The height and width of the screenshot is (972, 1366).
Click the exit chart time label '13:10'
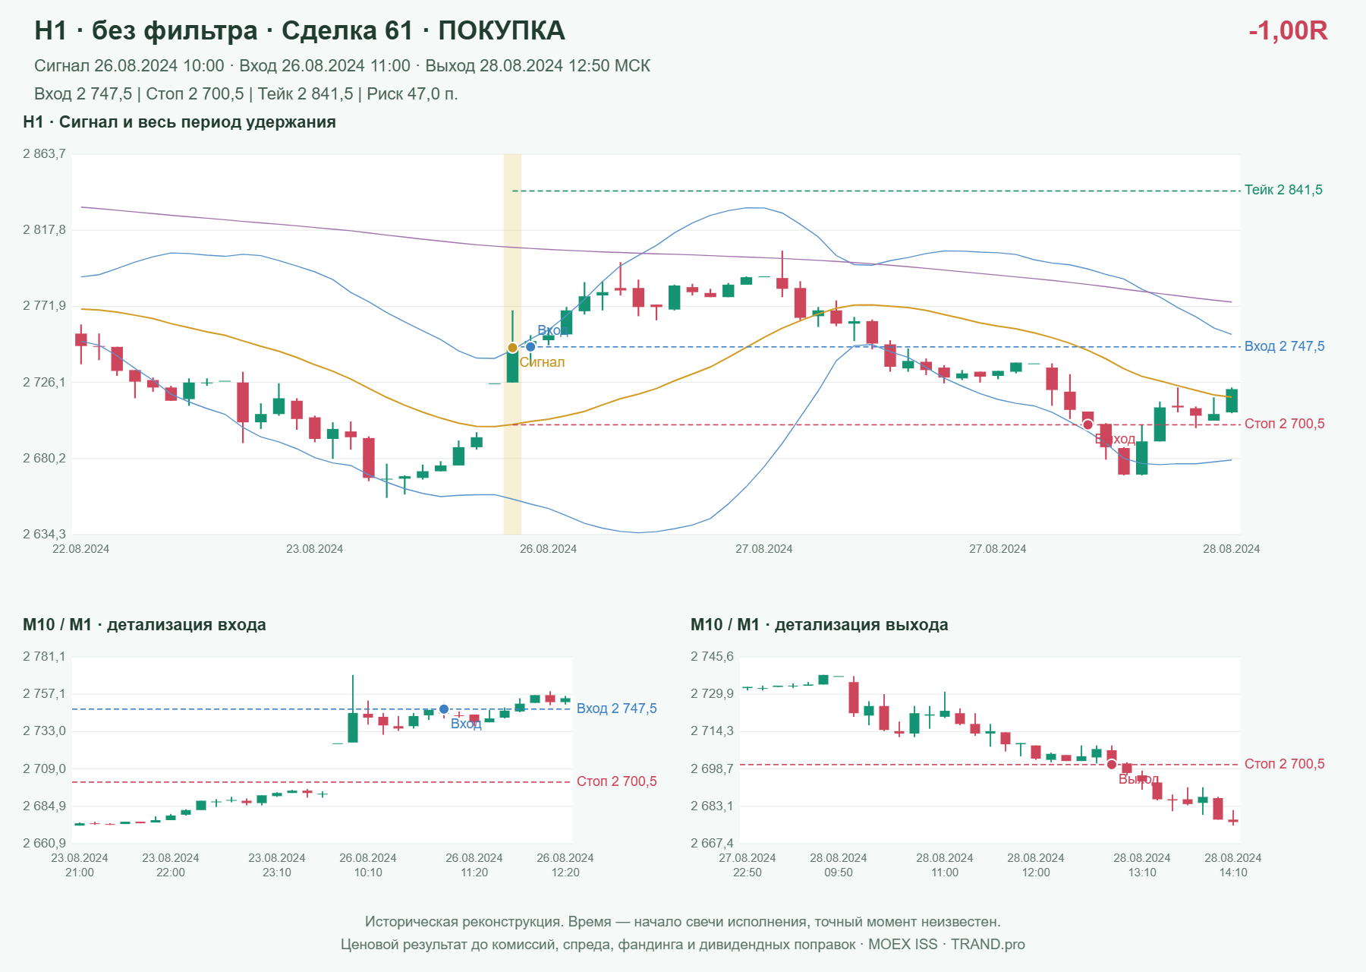[1142, 873]
